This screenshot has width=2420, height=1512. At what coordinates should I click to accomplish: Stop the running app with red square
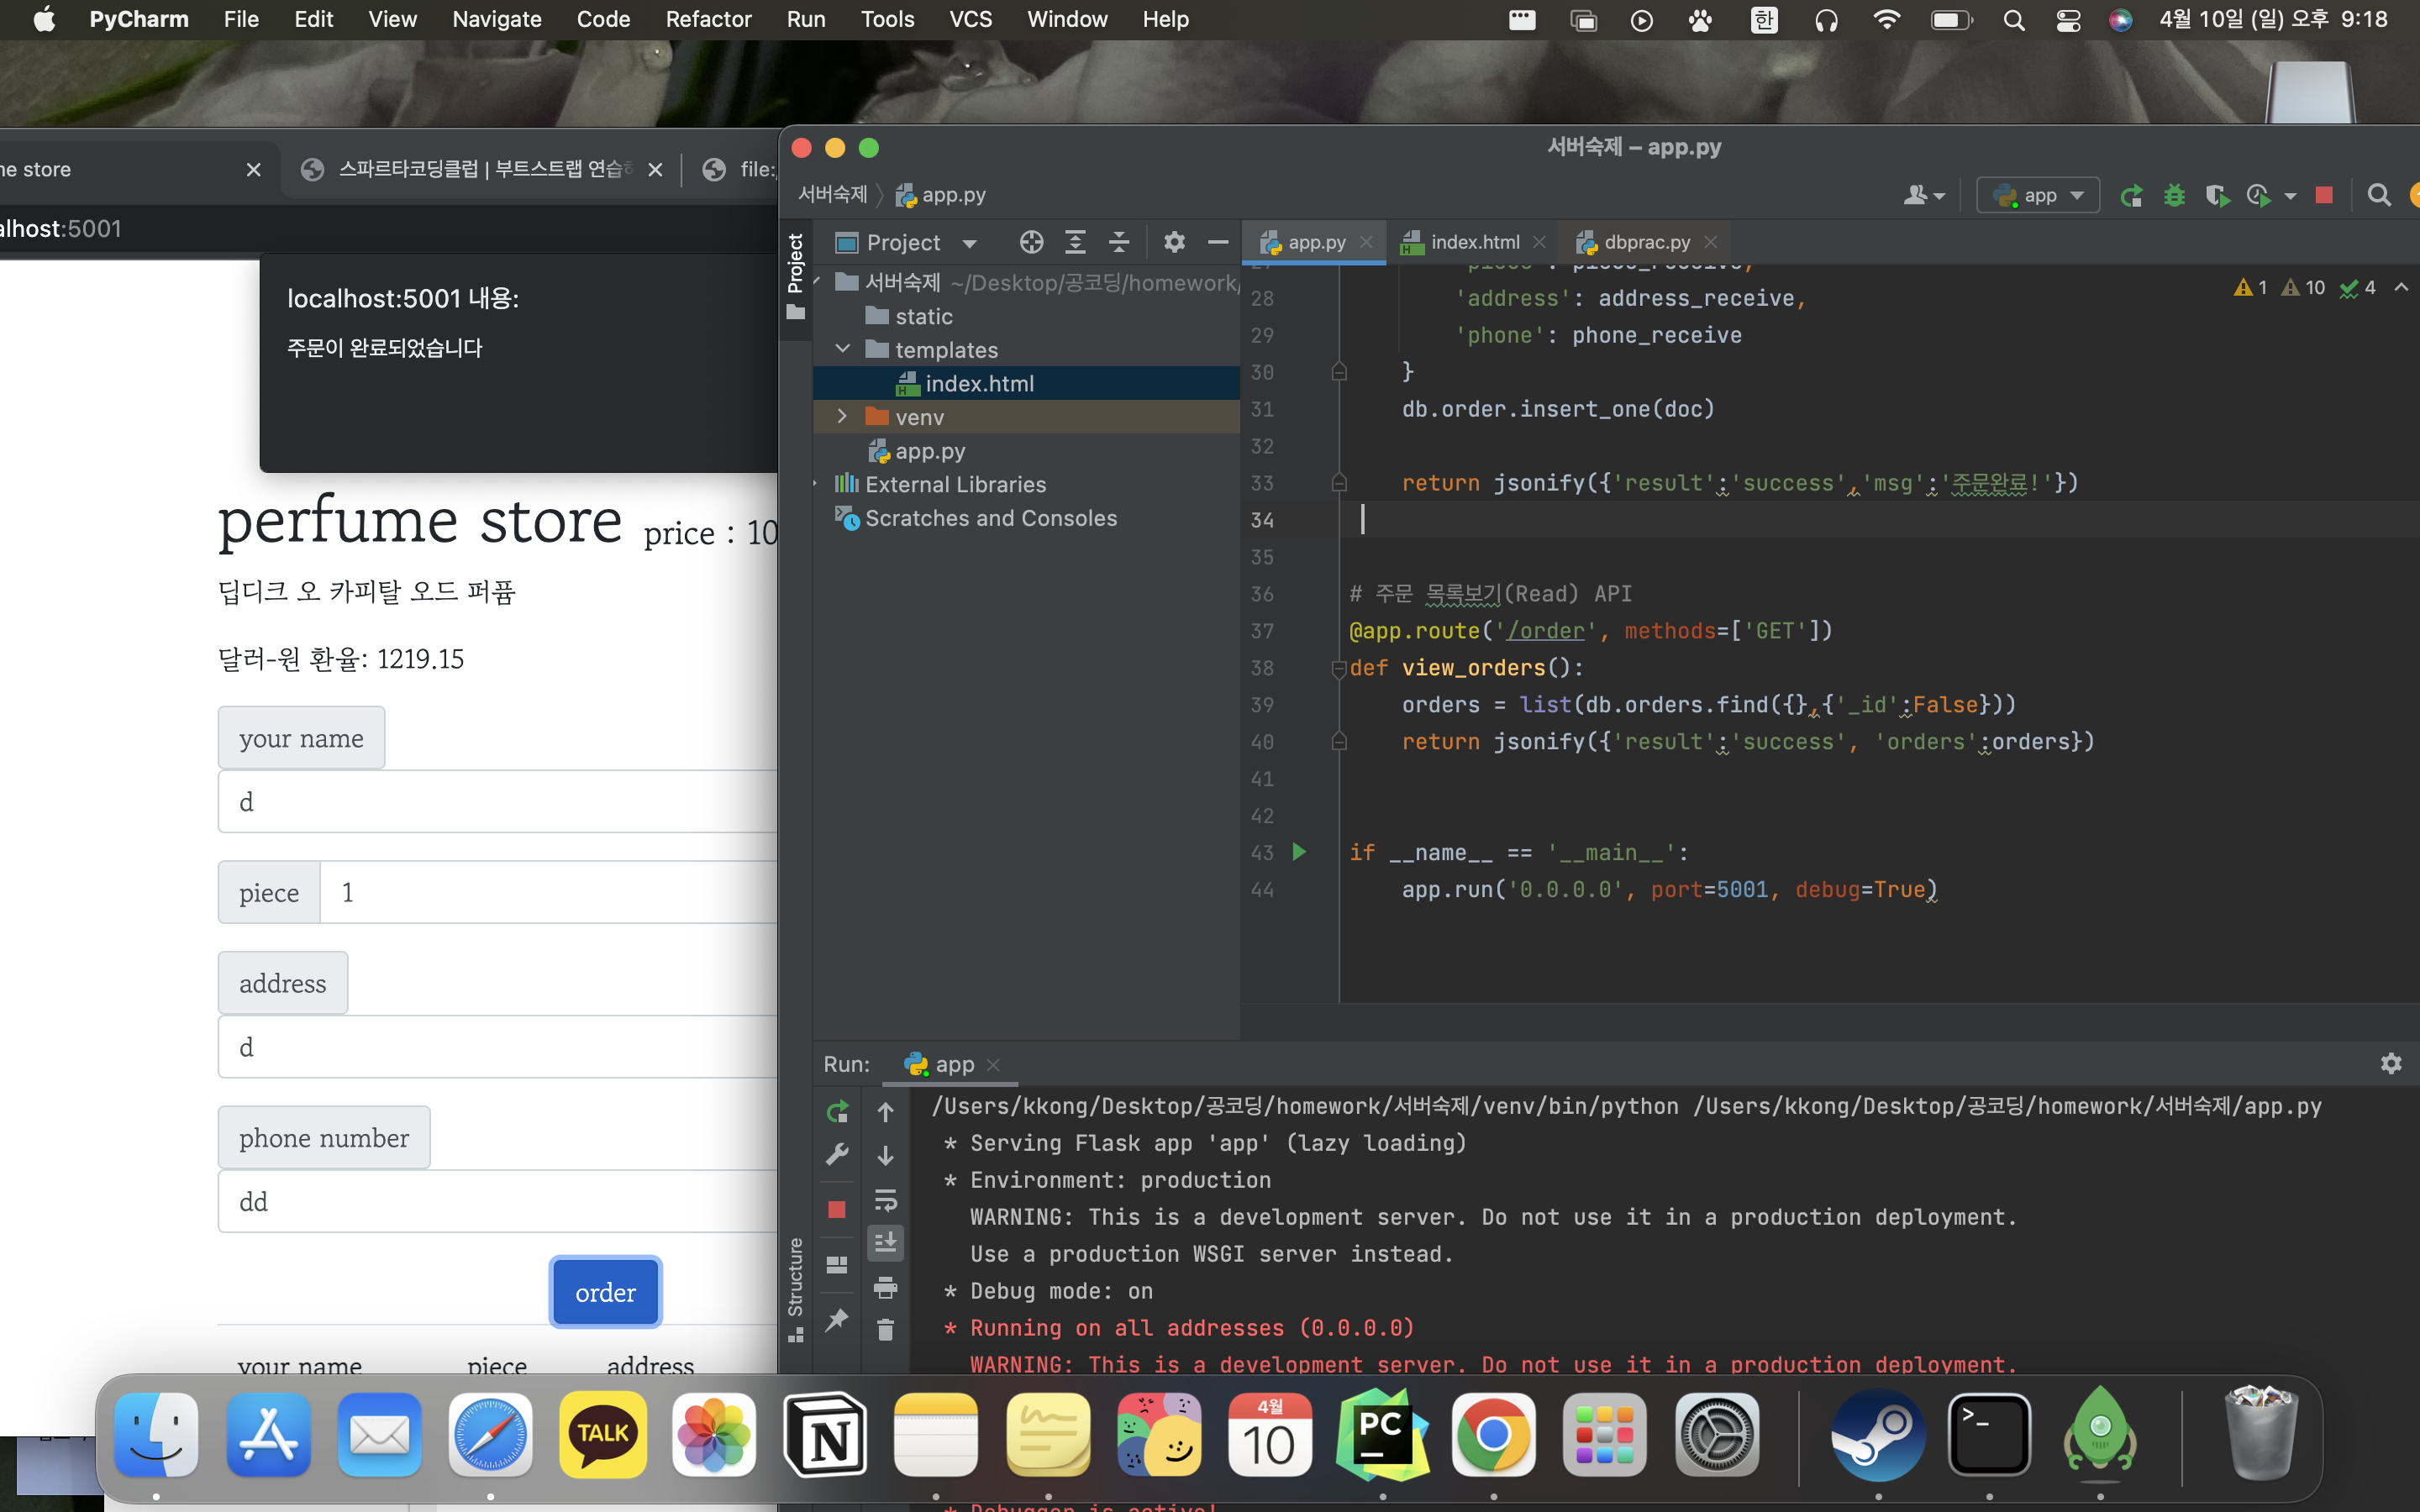[2324, 196]
